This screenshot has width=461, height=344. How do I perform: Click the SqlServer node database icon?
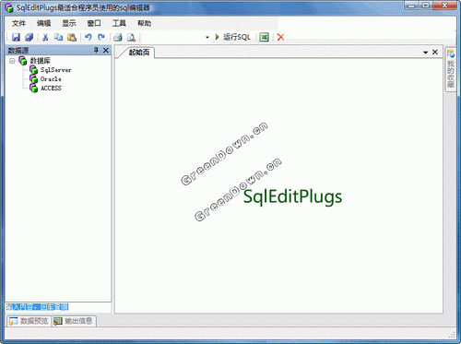[33, 70]
